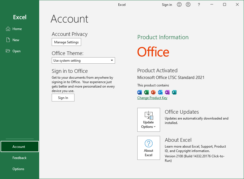Click the Product Information heading
The image size is (244, 179).
pos(163,37)
